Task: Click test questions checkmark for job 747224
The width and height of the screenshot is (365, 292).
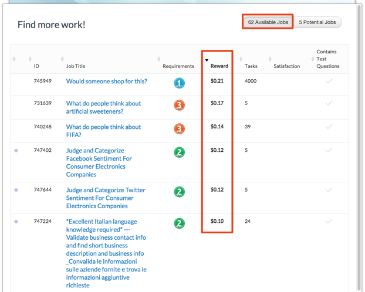Action: click(329, 221)
